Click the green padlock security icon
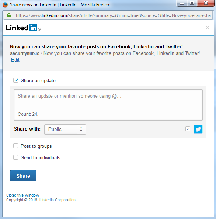216x219 pixels. click(9, 15)
